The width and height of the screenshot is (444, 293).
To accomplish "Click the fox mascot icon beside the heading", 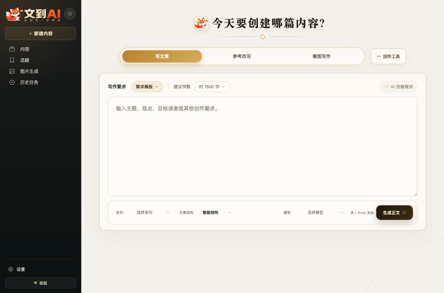I will tap(201, 23).
